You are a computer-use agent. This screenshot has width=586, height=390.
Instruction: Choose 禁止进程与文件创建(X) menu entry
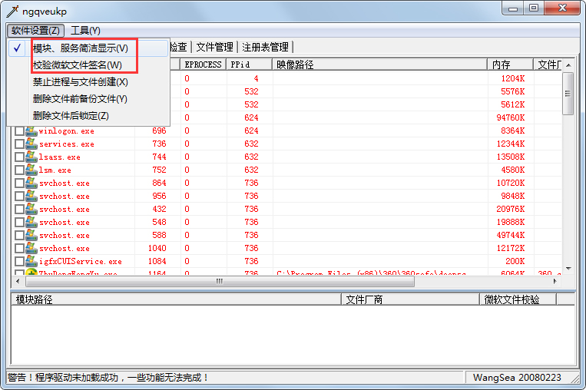[80, 82]
